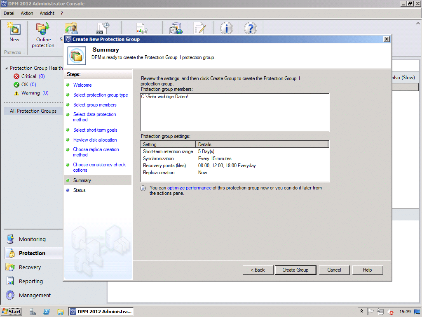
Task: Click the Recovery workspace icon
Action: 10,267
